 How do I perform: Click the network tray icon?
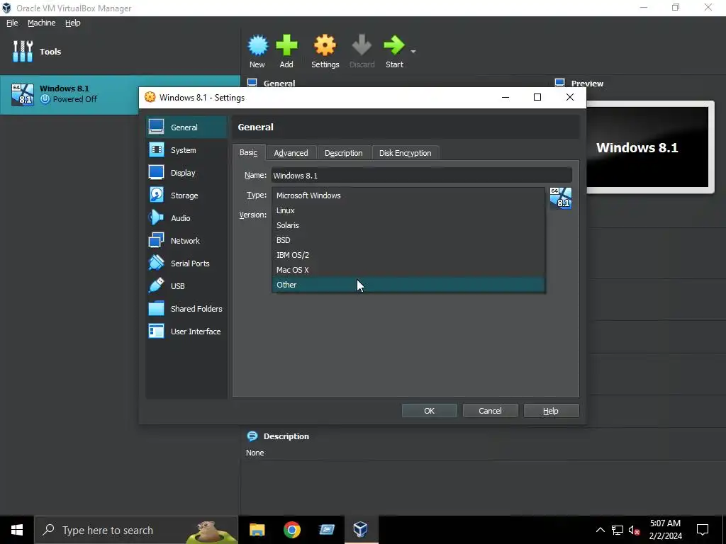618,530
